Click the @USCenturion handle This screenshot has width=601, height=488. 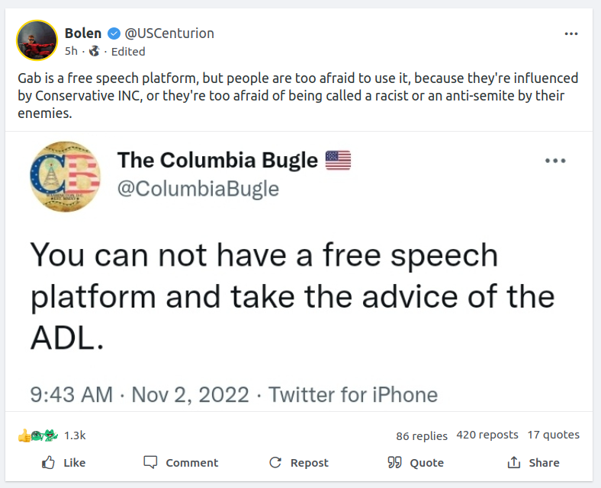click(169, 33)
